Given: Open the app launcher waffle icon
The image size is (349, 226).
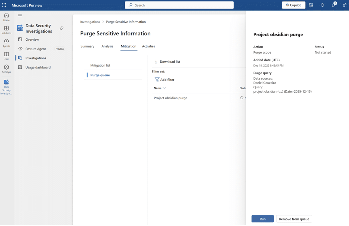Looking at the screenshot, I should click(4, 5).
